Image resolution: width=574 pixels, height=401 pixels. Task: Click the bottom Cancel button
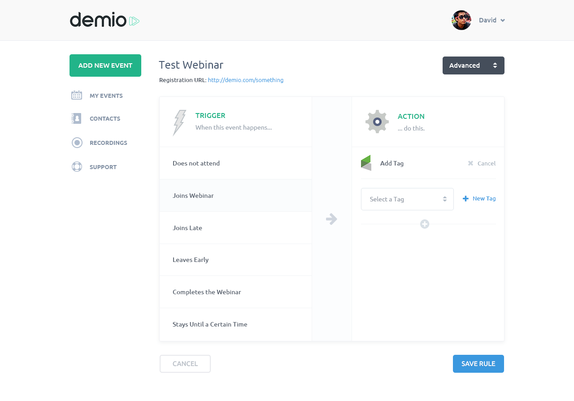point(185,364)
